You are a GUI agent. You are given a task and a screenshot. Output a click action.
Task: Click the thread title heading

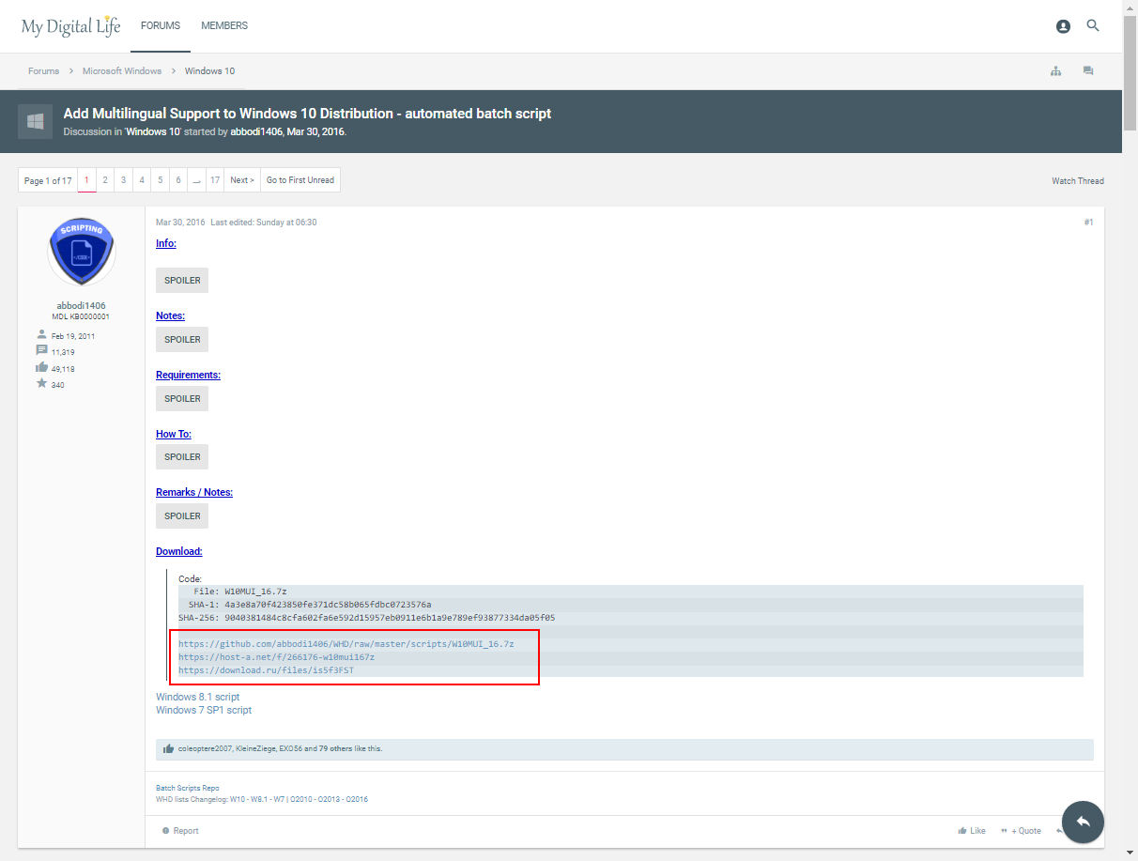307,114
